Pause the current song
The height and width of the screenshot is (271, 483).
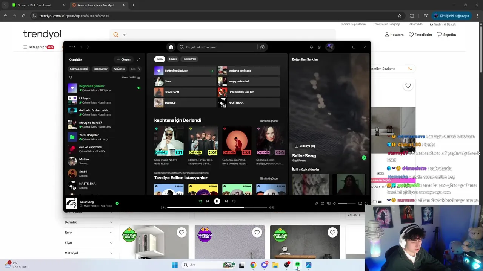click(217, 201)
